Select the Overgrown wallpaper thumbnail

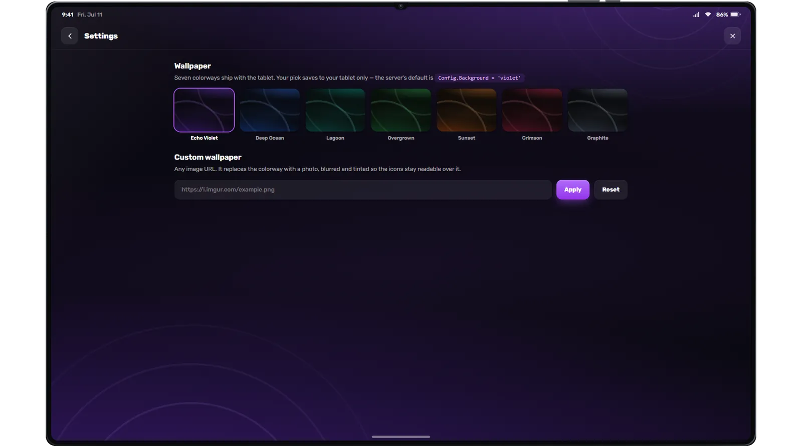pyautogui.click(x=401, y=110)
